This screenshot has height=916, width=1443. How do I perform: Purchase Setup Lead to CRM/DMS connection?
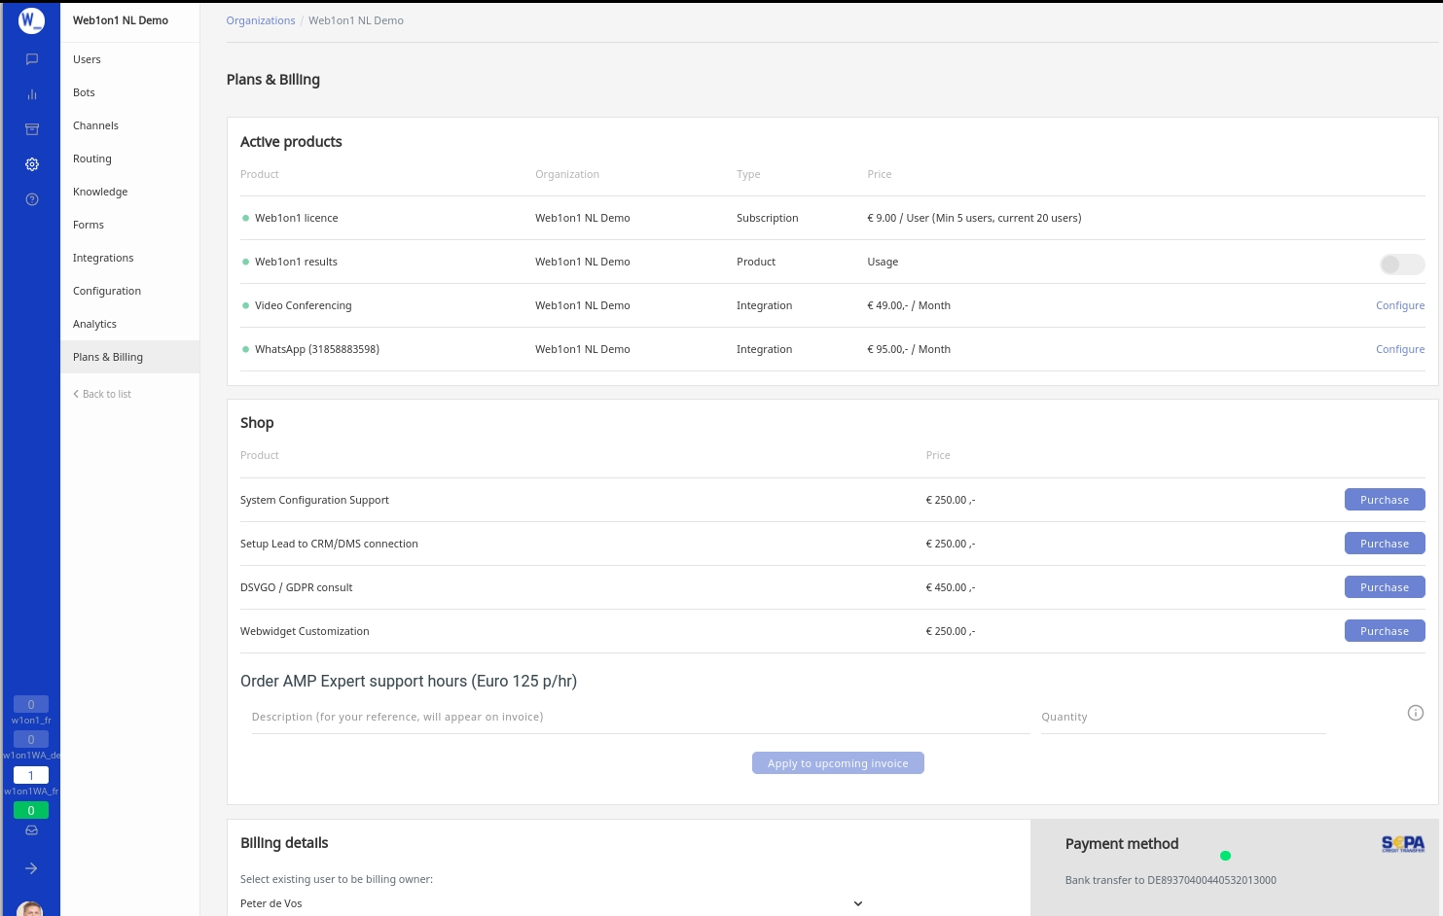point(1385,544)
